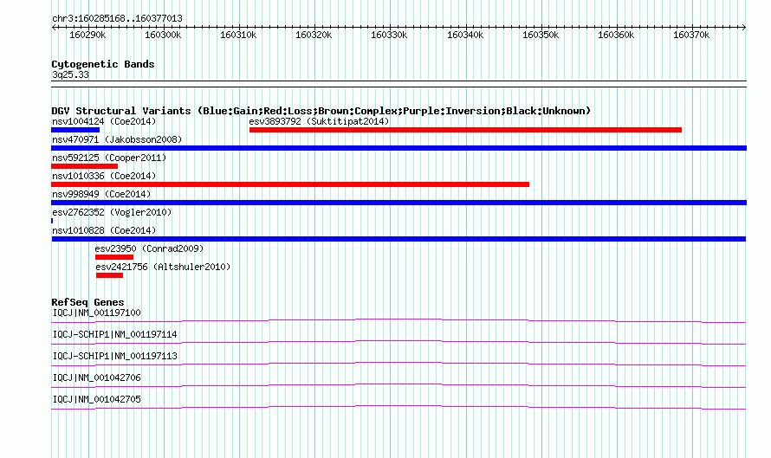The width and height of the screenshot is (771, 458).
Task: Click the IQCJ|NM_001042706 gene label
Action: (96, 377)
